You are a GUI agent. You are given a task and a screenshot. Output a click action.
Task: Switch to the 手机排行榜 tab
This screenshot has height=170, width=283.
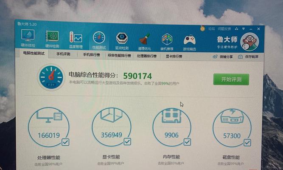[x=91, y=55]
